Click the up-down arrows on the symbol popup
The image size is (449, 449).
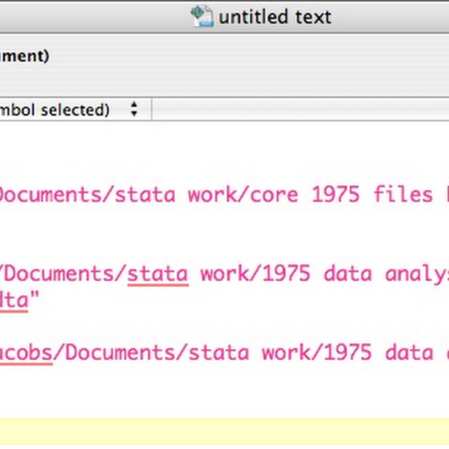134,109
